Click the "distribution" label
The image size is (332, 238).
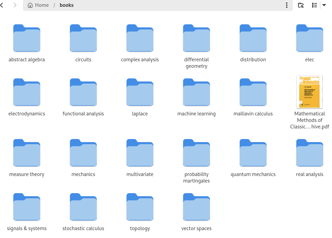(253, 60)
